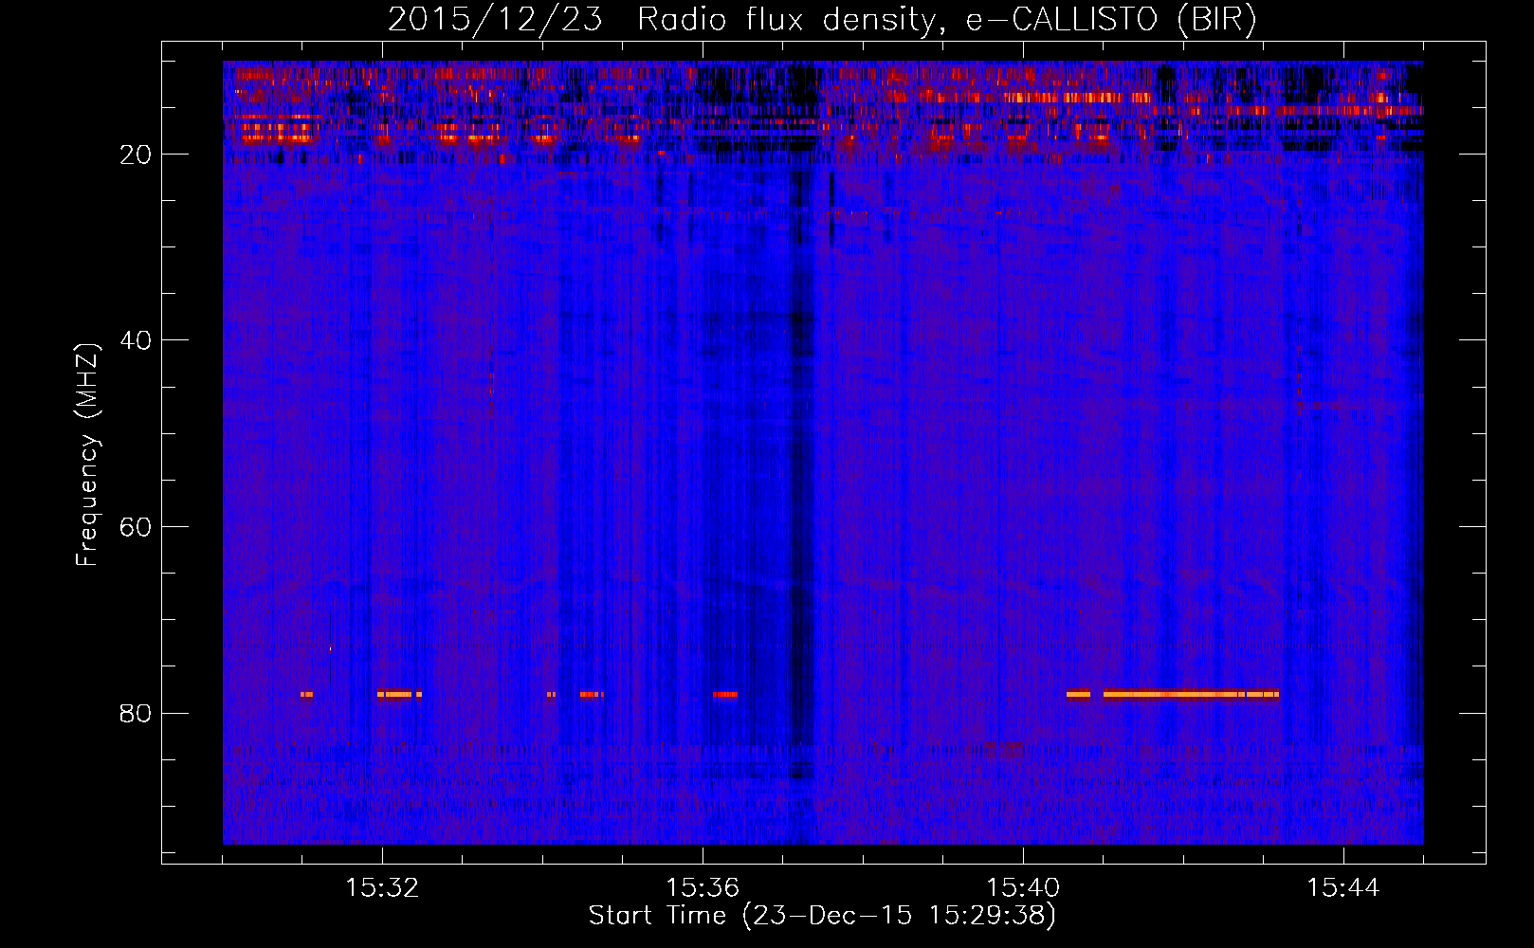Click the 80 MHz frequency tick label
The image size is (1534, 948).
coord(137,713)
